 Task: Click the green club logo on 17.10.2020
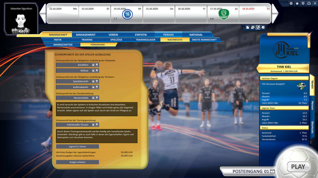click(224, 14)
